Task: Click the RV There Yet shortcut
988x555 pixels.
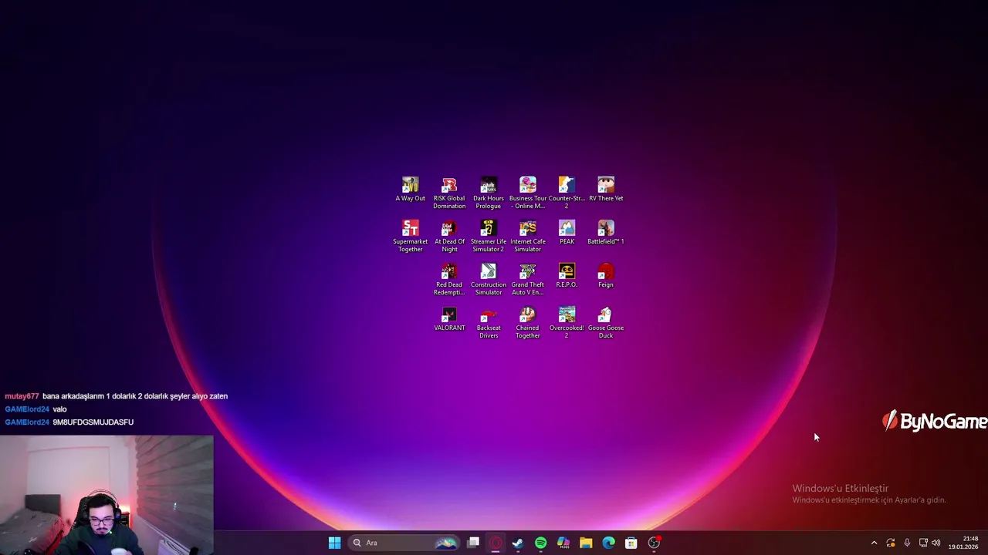Action: [606, 190]
